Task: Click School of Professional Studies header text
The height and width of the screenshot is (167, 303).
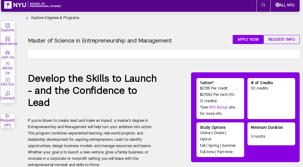Action: (45, 5)
